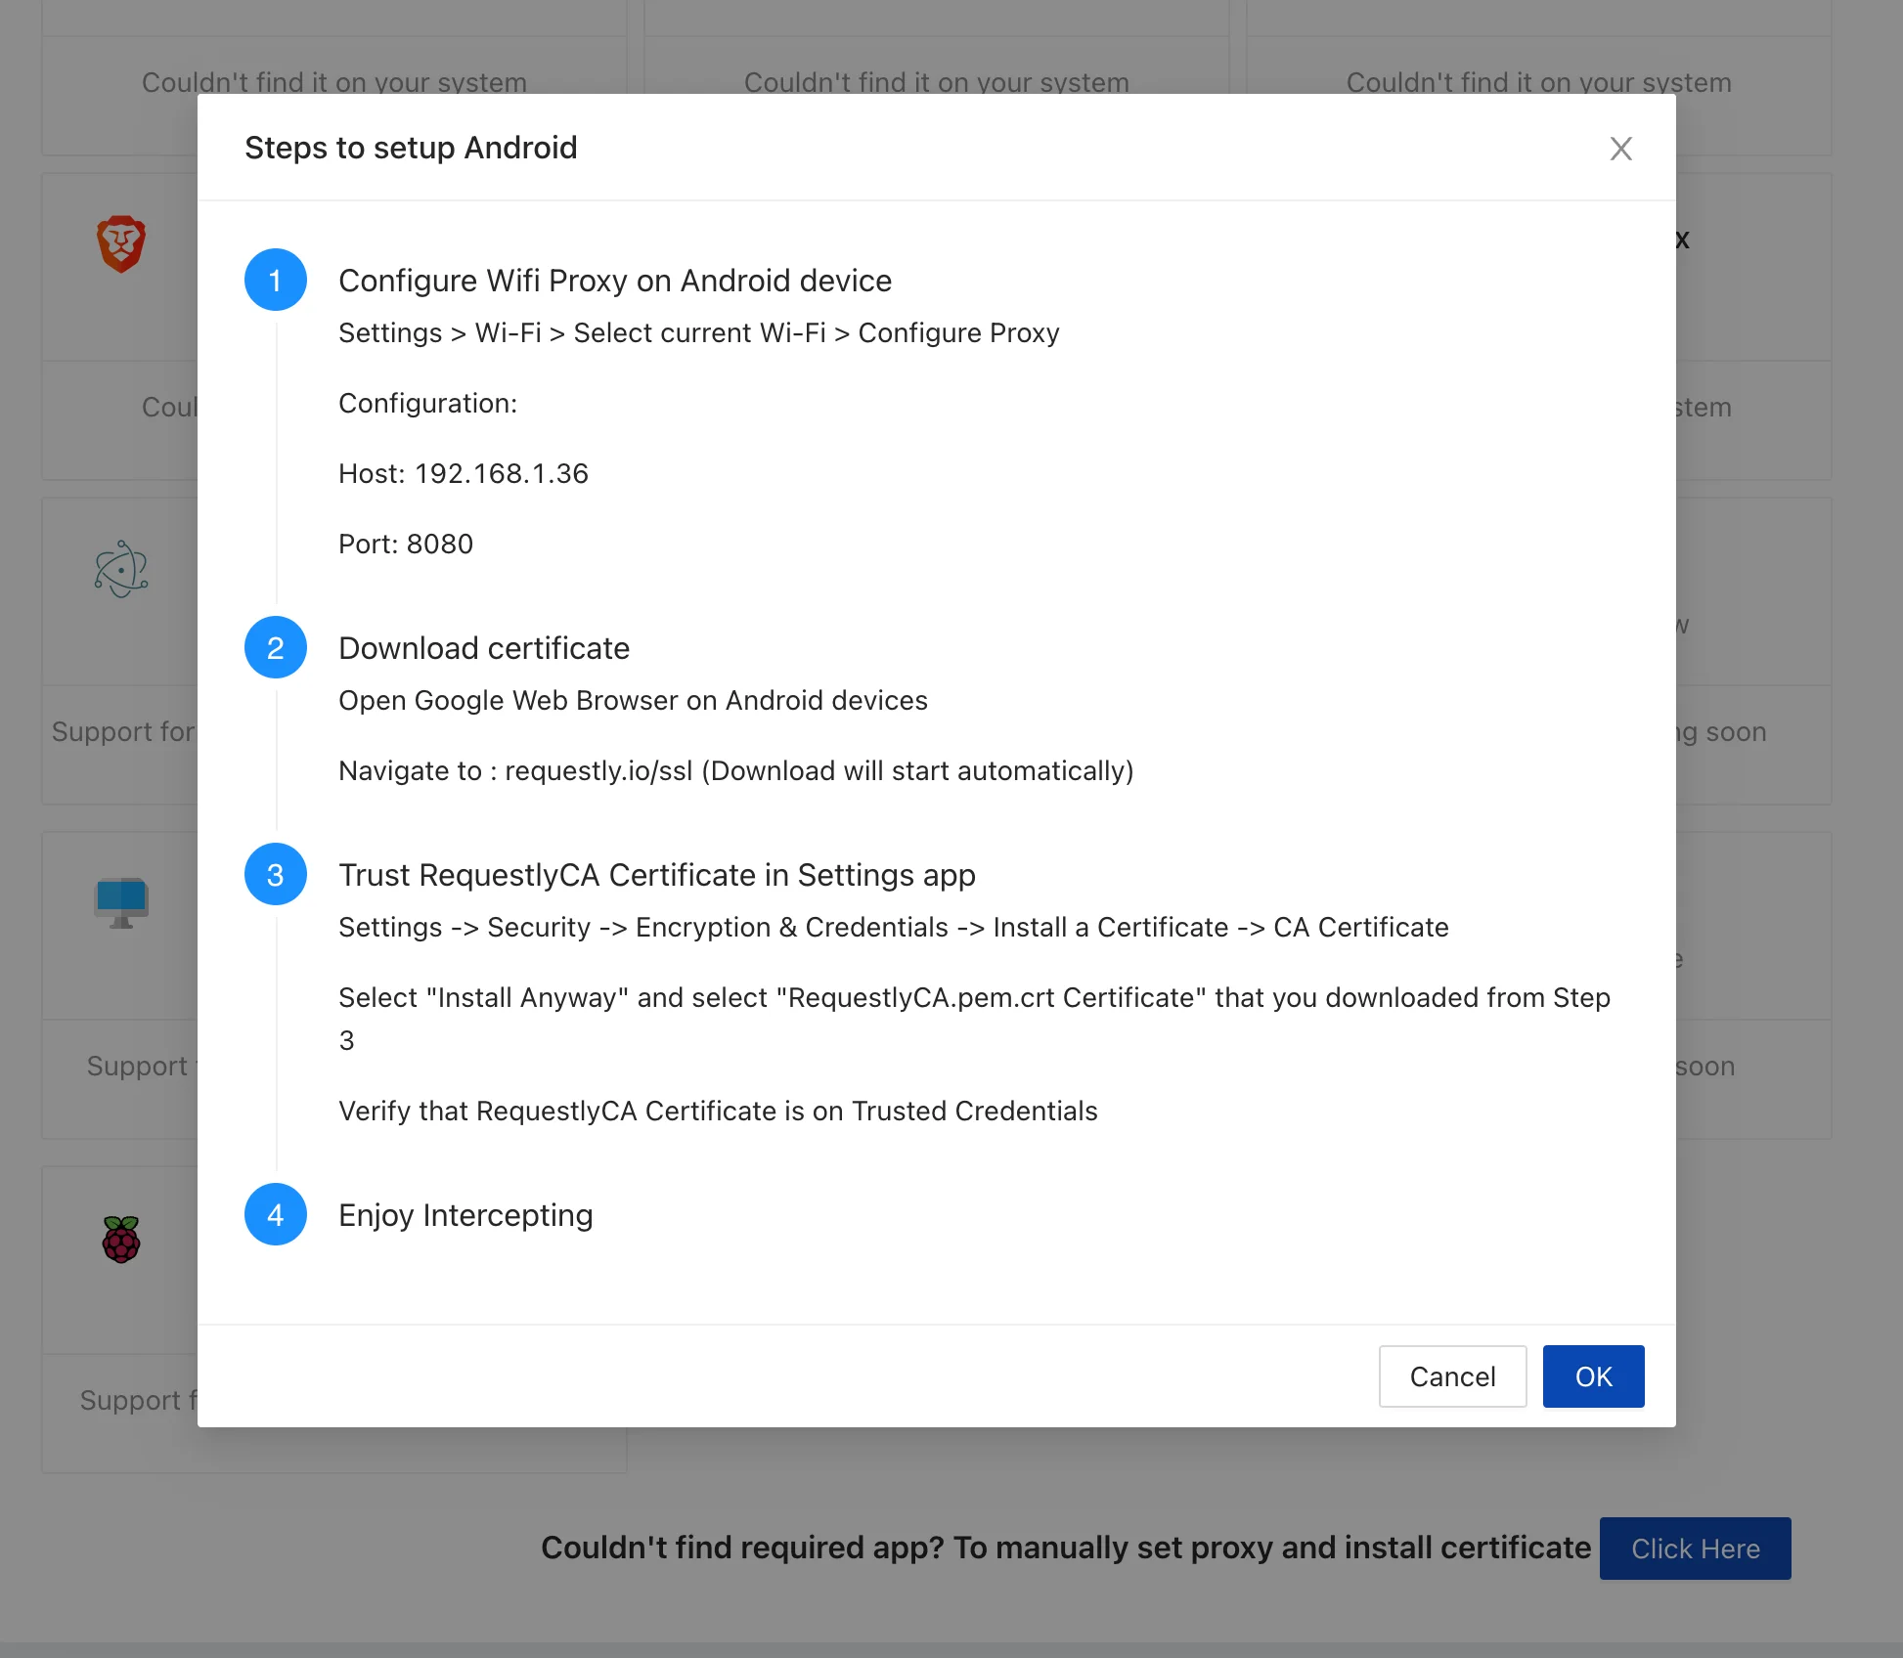
Task: Click 'Navigate to : requestly.io/ssl' line
Action: click(x=735, y=771)
